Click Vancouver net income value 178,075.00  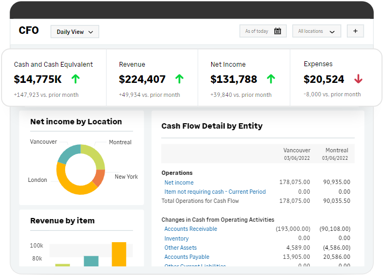(x=295, y=182)
